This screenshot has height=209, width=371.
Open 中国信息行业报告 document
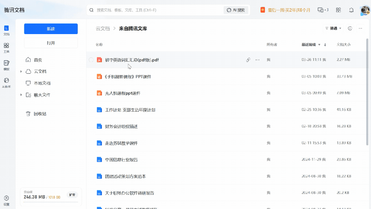(121, 160)
